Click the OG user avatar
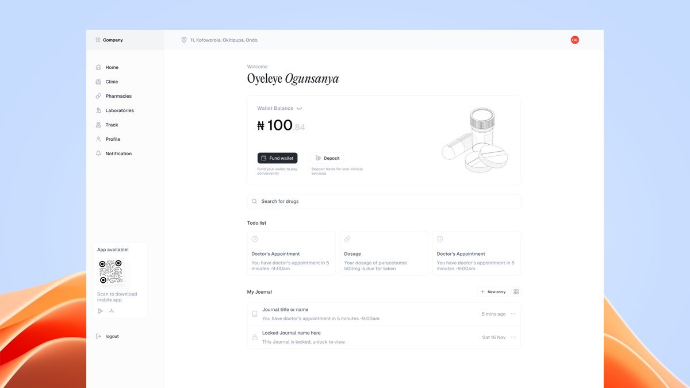This screenshot has height=388, width=690. tap(574, 40)
